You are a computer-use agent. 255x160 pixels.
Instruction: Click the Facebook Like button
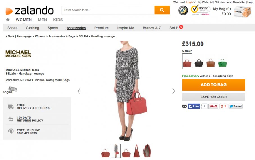(x=194, y=106)
